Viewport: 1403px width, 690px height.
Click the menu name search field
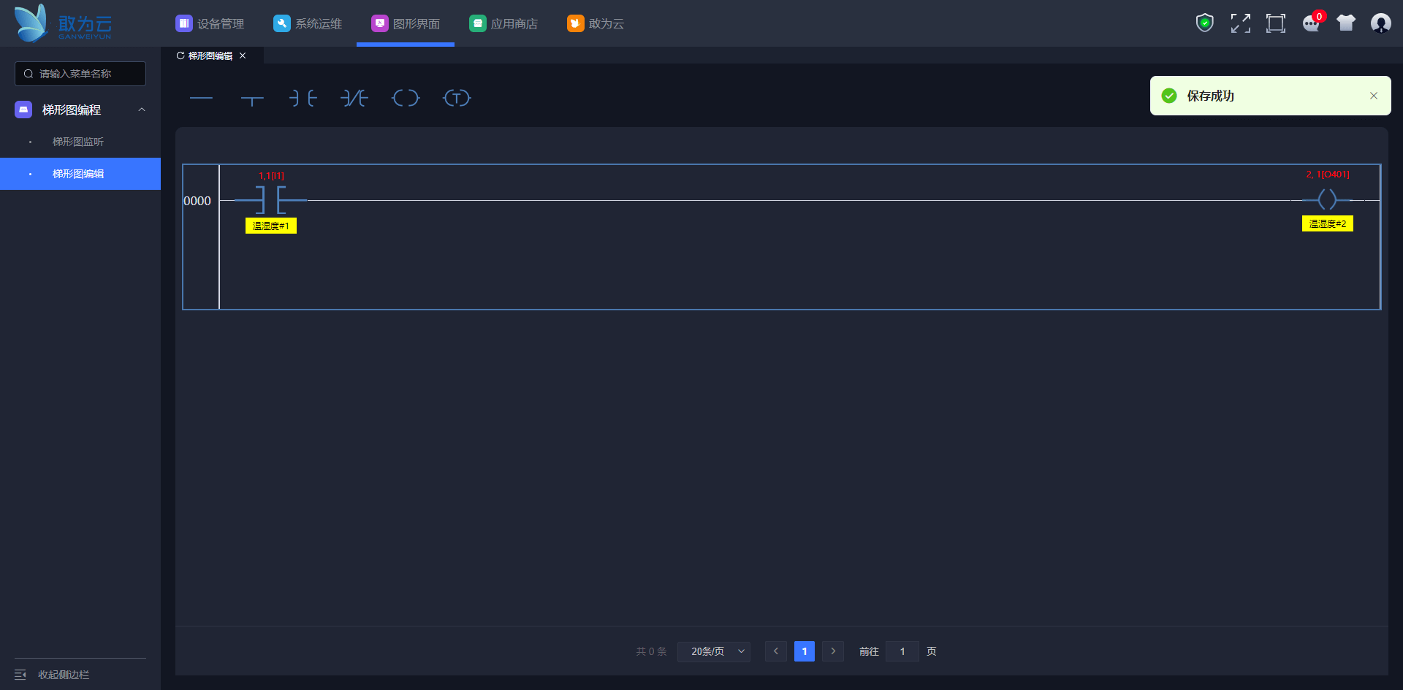coord(80,74)
